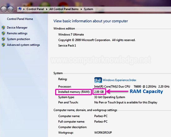This screenshot has width=171, height=137.
Task: Select Control Panel in the breadcrumb path
Action: [35, 9]
